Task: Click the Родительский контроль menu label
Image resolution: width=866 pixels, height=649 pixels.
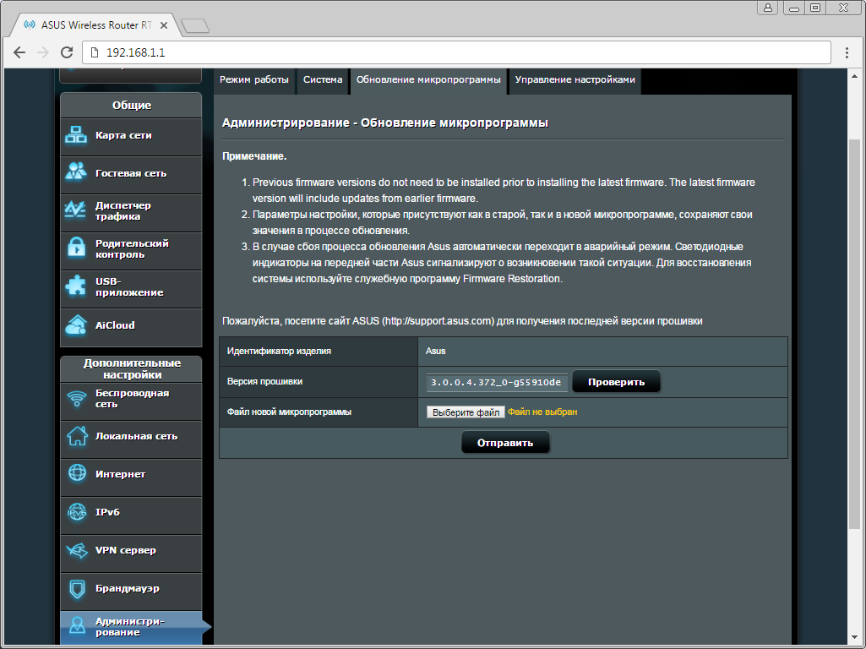Action: [132, 248]
